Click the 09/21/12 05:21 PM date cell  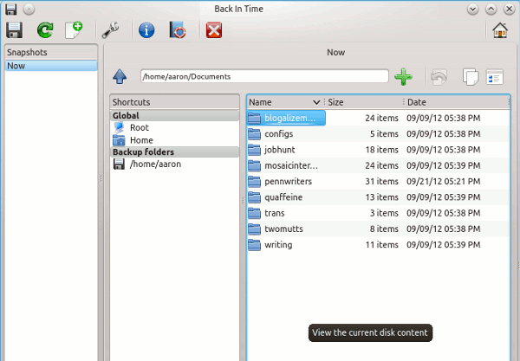[444, 182]
